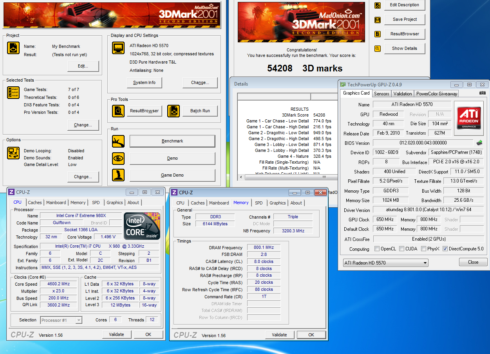This screenshot has height=354, width=490.
Task: Click Validate in the left CPU-Z window
Action: click(117, 334)
